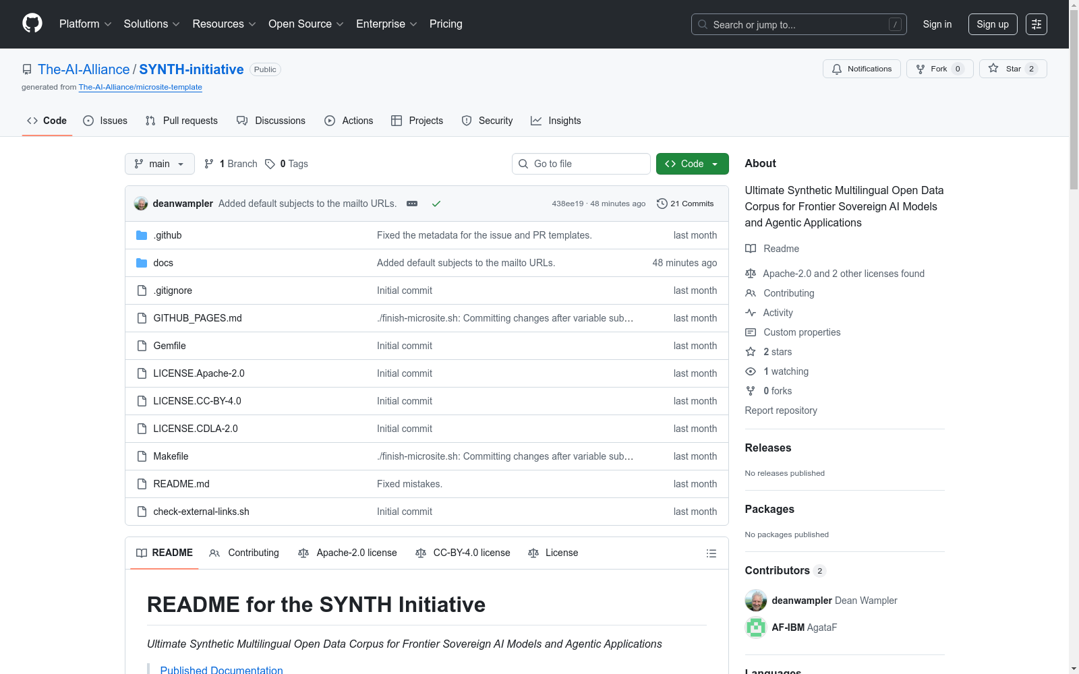Expand the Resources menu
Viewport: 1079px width, 674px height.
coord(224,24)
